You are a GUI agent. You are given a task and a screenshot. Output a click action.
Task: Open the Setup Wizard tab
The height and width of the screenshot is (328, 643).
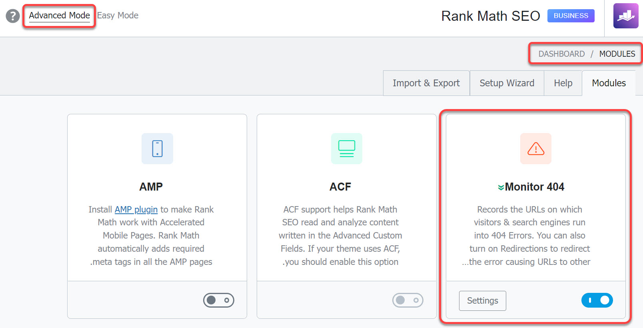pos(507,83)
